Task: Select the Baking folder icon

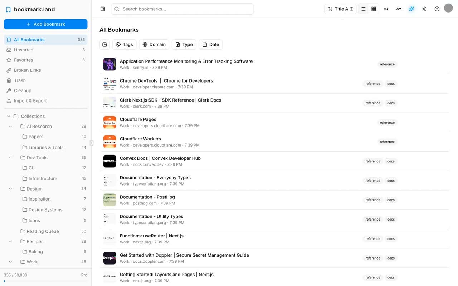Action: (x=25, y=252)
